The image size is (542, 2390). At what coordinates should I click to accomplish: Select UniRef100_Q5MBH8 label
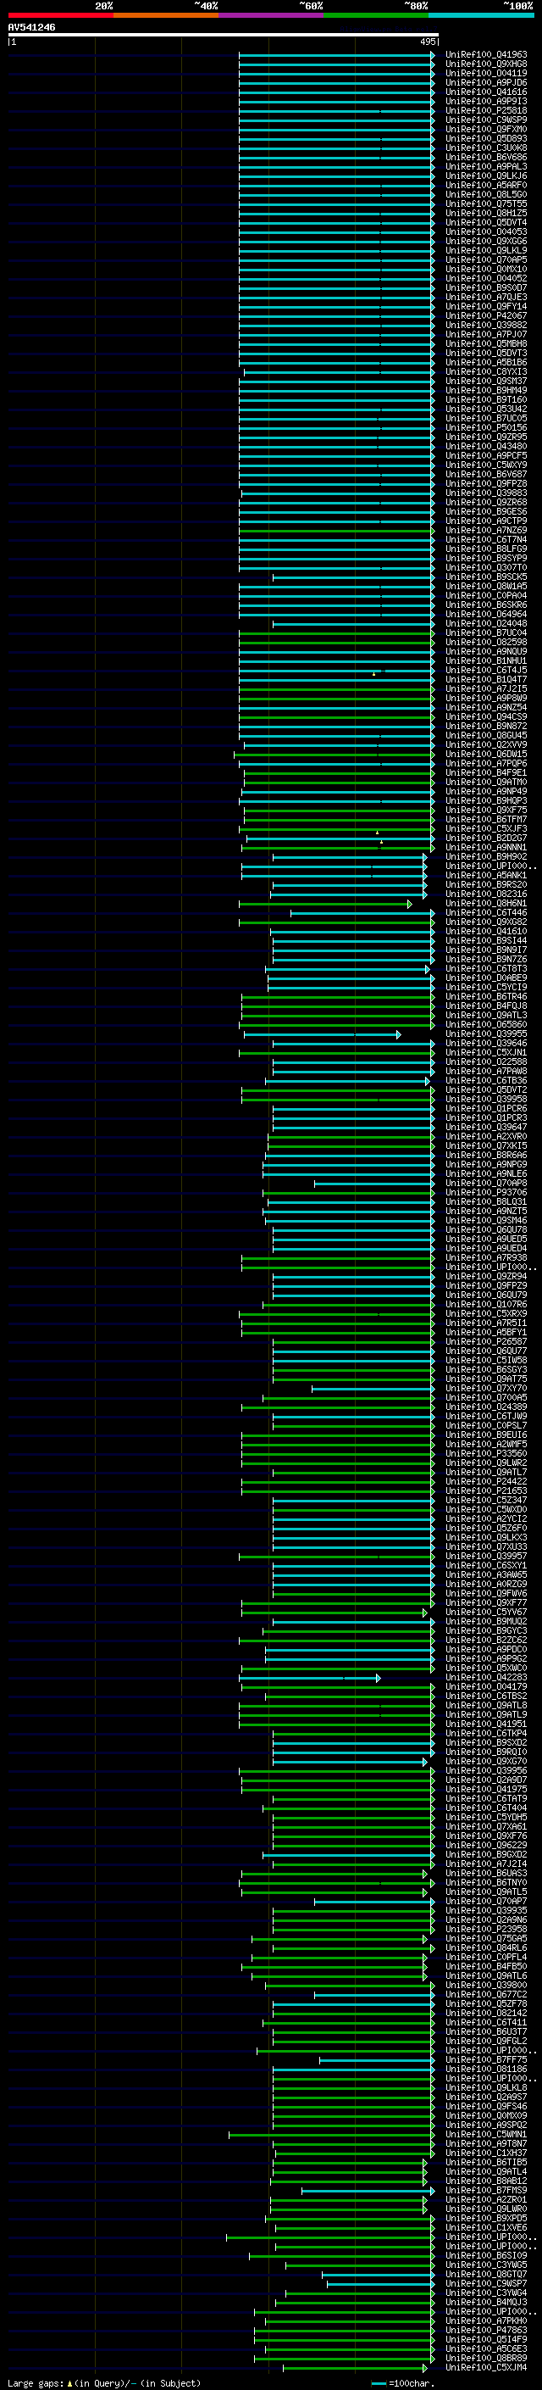(x=486, y=344)
